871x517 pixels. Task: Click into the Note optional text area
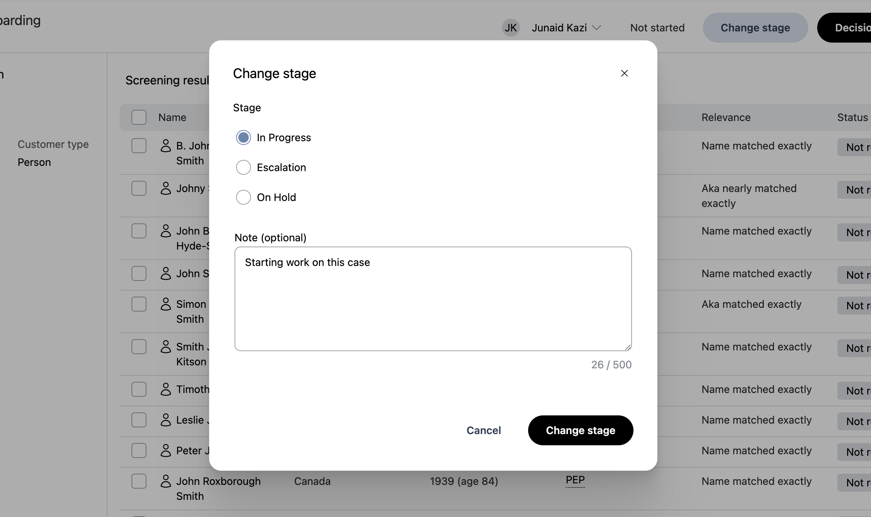(433, 299)
